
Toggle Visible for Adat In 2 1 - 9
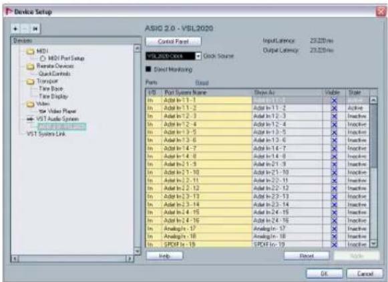click(334, 165)
